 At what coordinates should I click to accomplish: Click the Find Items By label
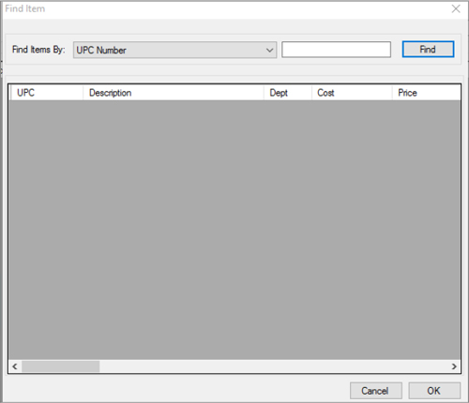[38, 50]
